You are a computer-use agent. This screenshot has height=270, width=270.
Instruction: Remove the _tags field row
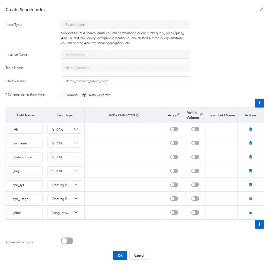[250, 171]
